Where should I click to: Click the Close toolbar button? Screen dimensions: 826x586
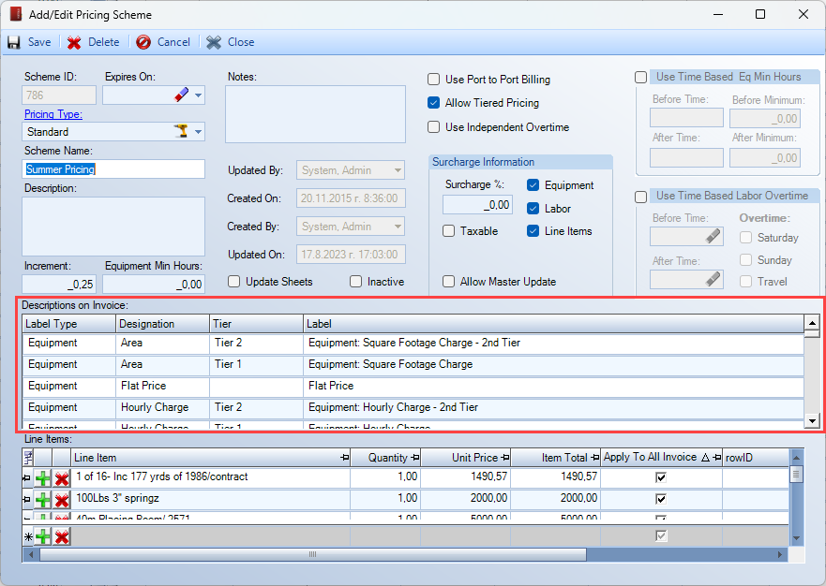click(x=231, y=42)
